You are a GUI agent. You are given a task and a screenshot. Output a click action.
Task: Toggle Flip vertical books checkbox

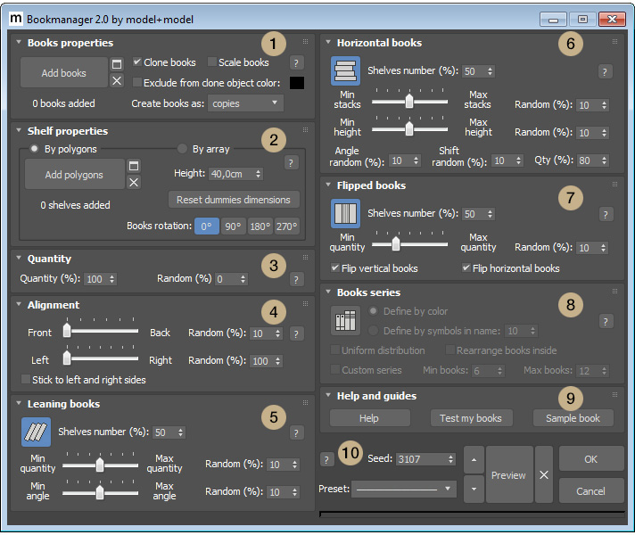click(335, 267)
